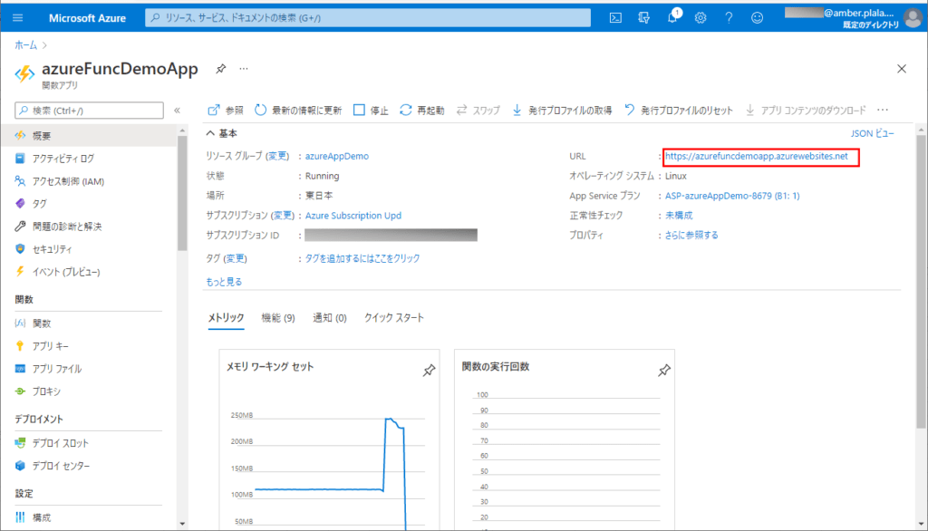
Task: Open portal settings with the gear icon
Action: [700, 17]
